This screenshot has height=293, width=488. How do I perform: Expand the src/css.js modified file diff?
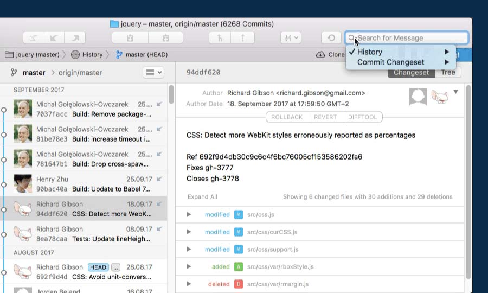[x=189, y=215]
